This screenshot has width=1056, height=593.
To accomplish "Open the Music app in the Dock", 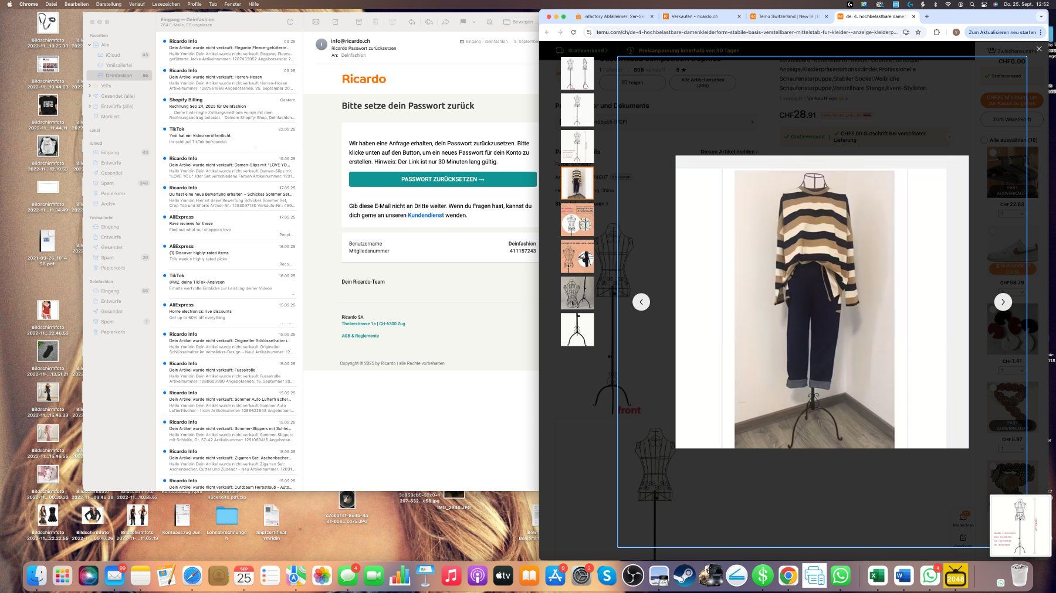I will pos(451,576).
